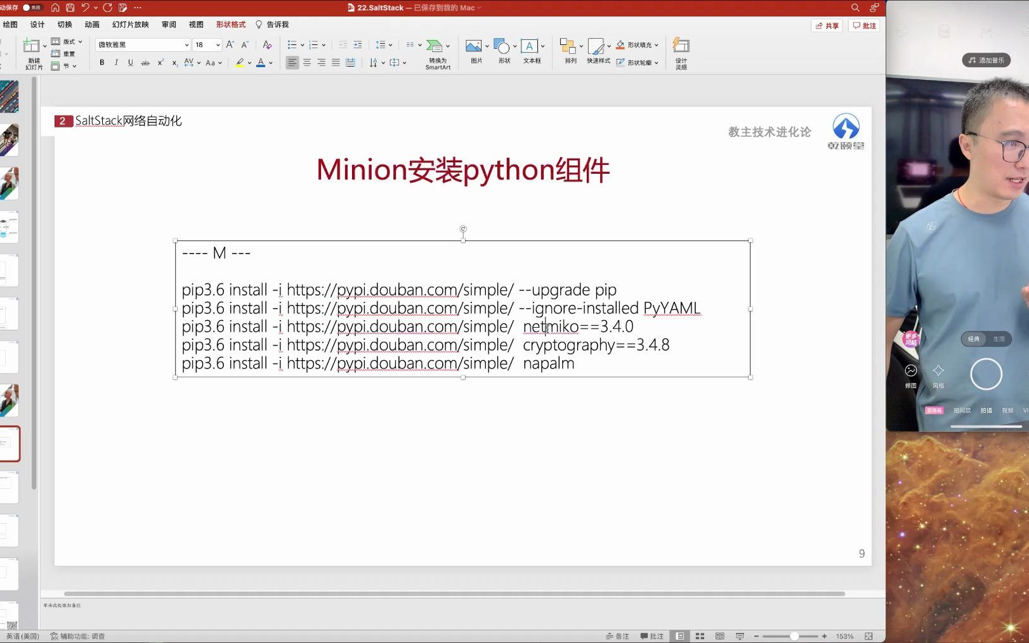Open the Layout (版式) dropdown
The height and width of the screenshot is (643, 1029).
[67, 42]
